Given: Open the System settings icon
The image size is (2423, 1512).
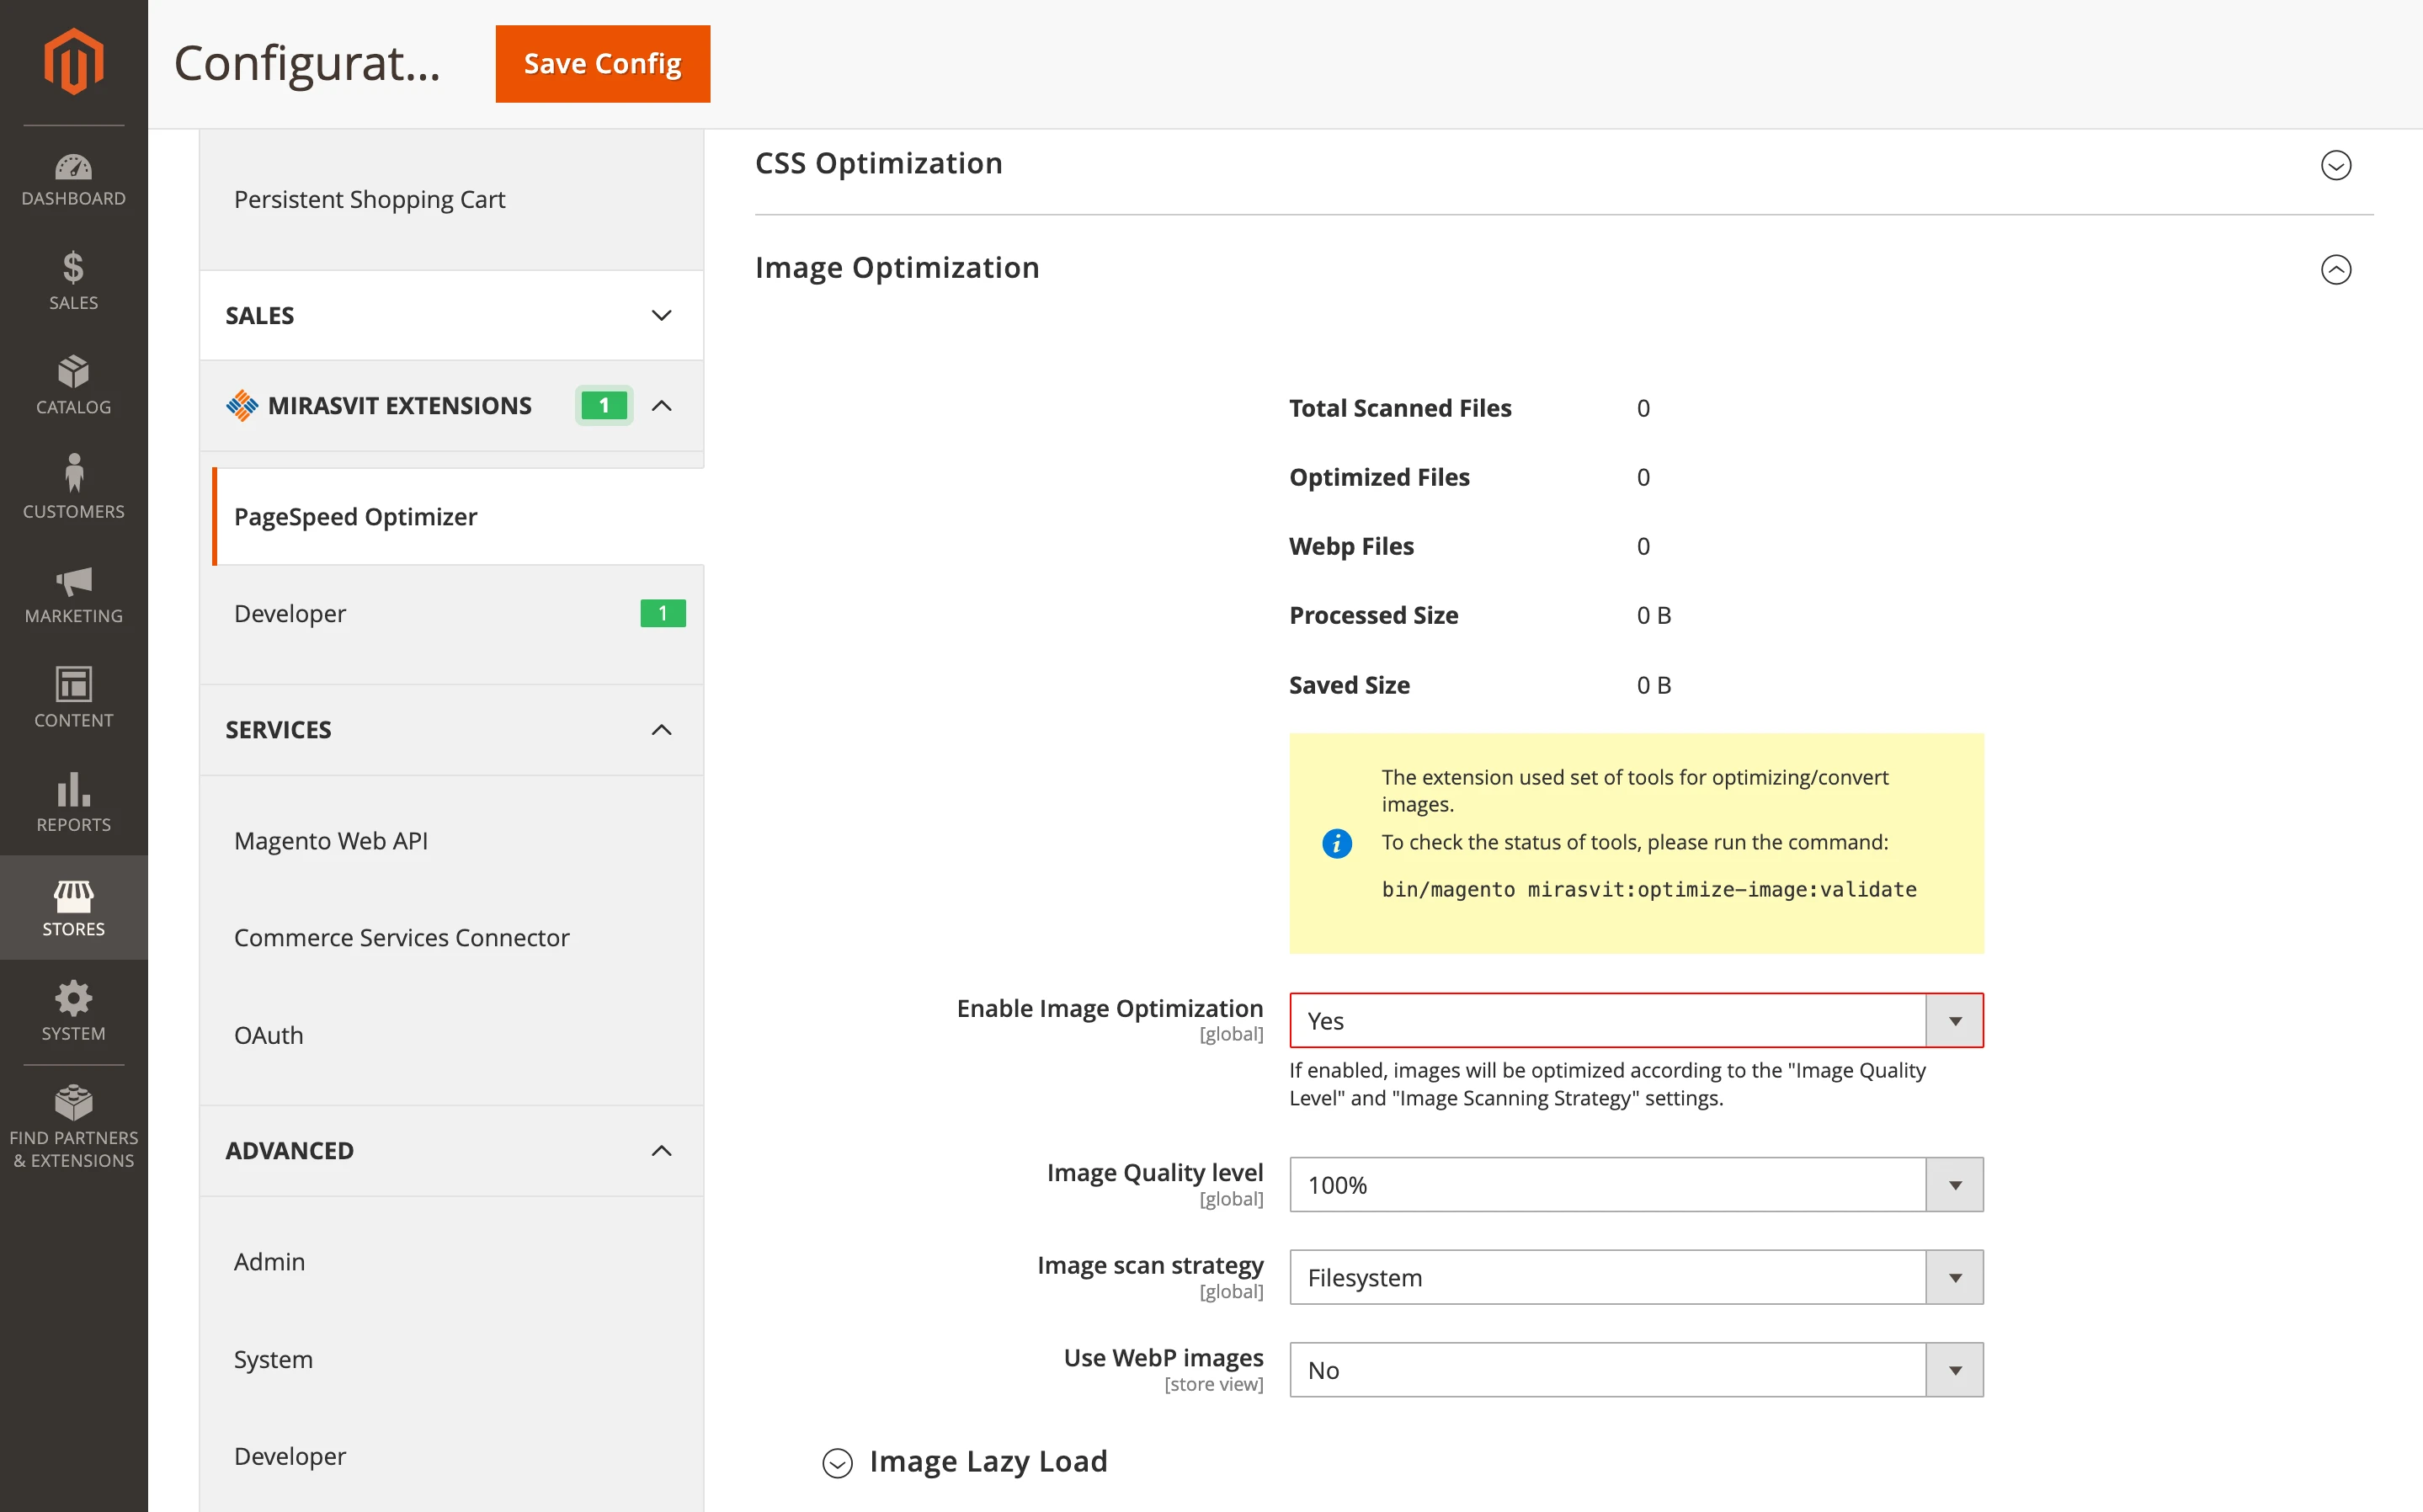Looking at the screenshot, I should pyautogui.click(x=73, y=1011).
